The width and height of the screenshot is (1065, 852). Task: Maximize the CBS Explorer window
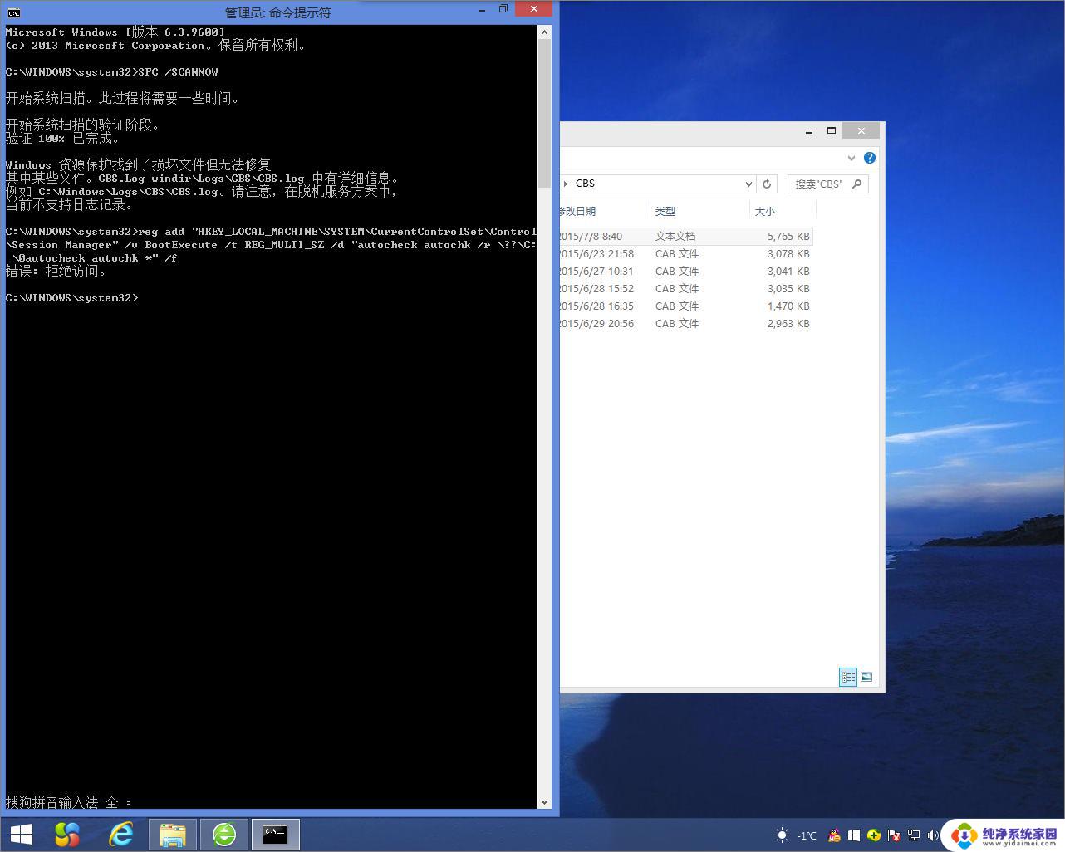point(831,131)
